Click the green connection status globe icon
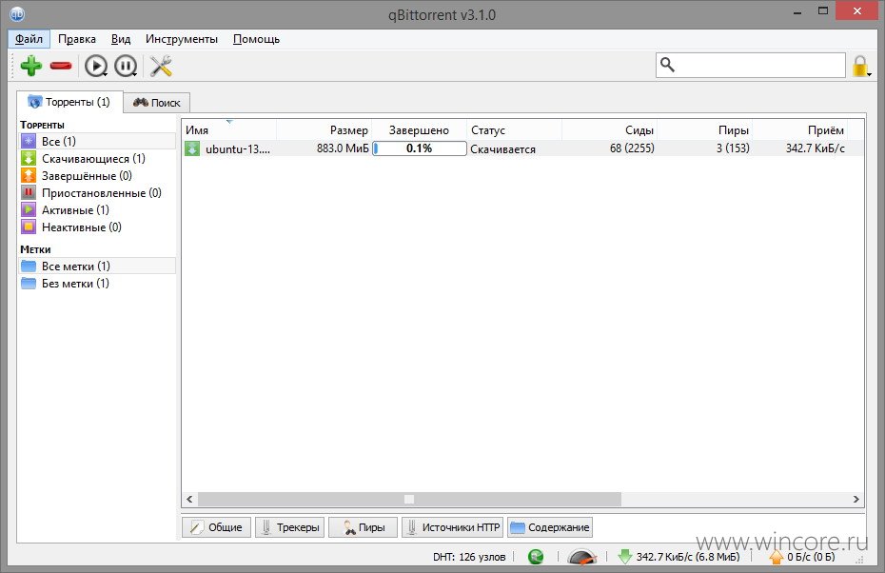Image resolution: width=885 pixels, height=573 pixels. click(x=536, y=557)
